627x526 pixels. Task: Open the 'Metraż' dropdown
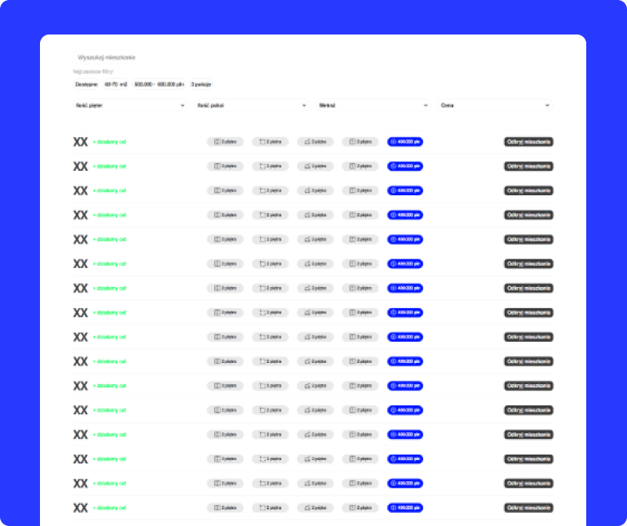tap(374, 106)
